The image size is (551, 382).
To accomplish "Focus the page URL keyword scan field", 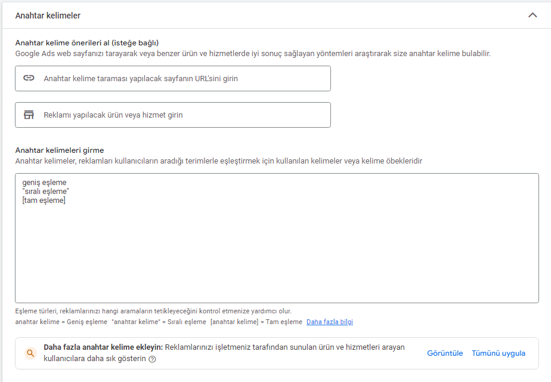I will coord(173,78).
